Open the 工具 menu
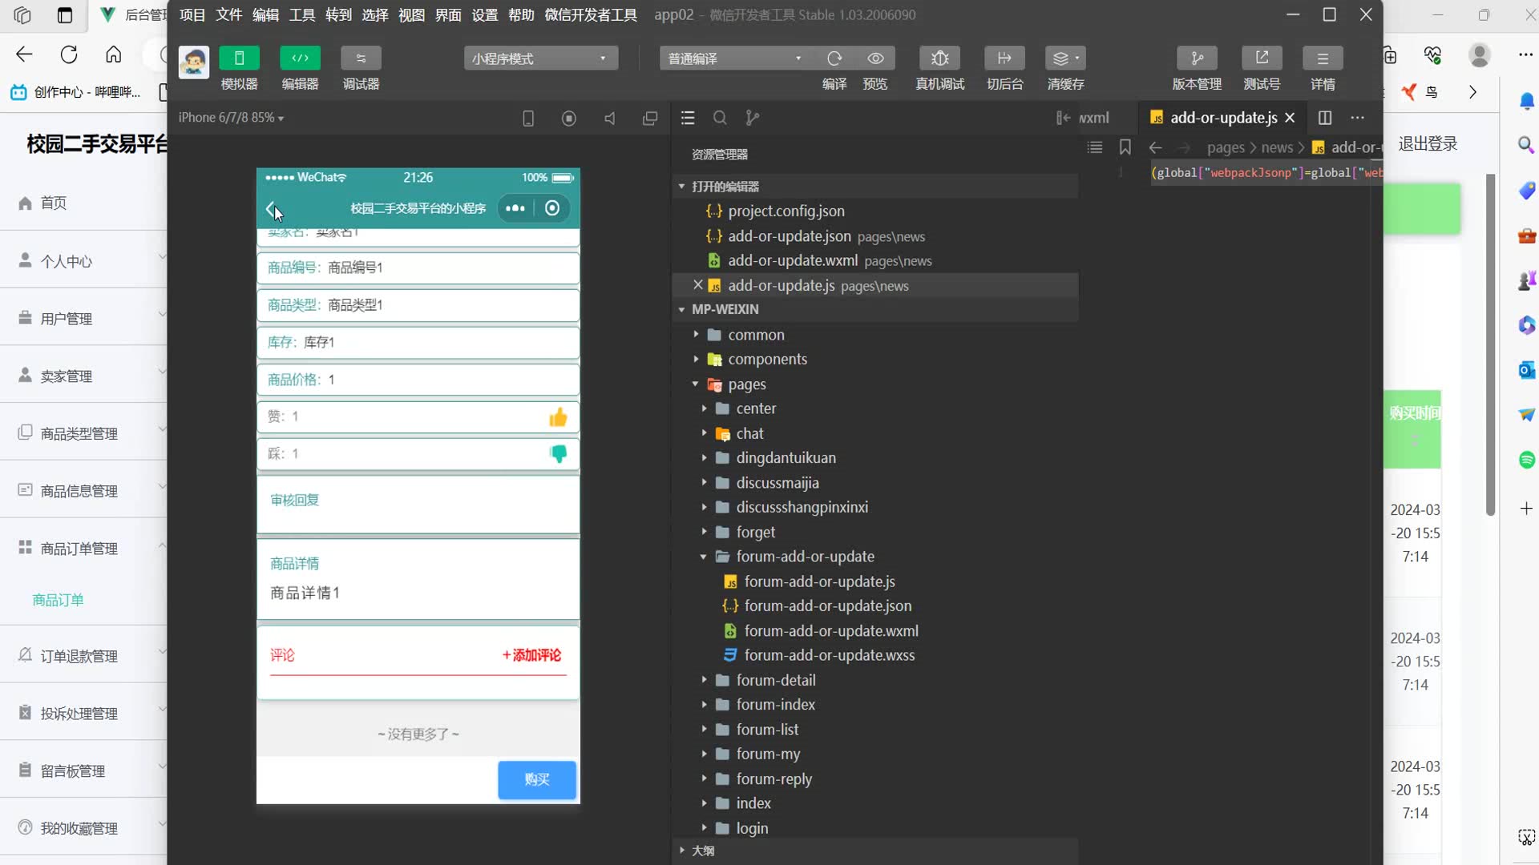1539x865 pixels. 301,14
